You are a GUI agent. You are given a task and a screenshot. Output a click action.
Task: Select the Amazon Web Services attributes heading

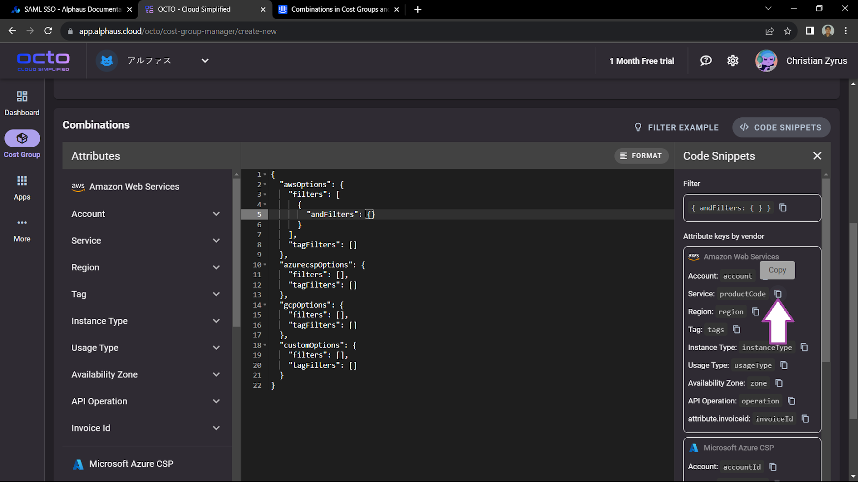[125, 187]
